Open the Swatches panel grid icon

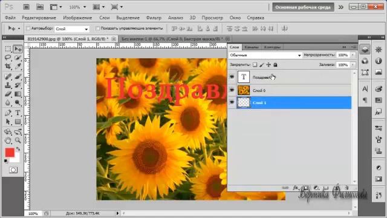coord(379,100)
